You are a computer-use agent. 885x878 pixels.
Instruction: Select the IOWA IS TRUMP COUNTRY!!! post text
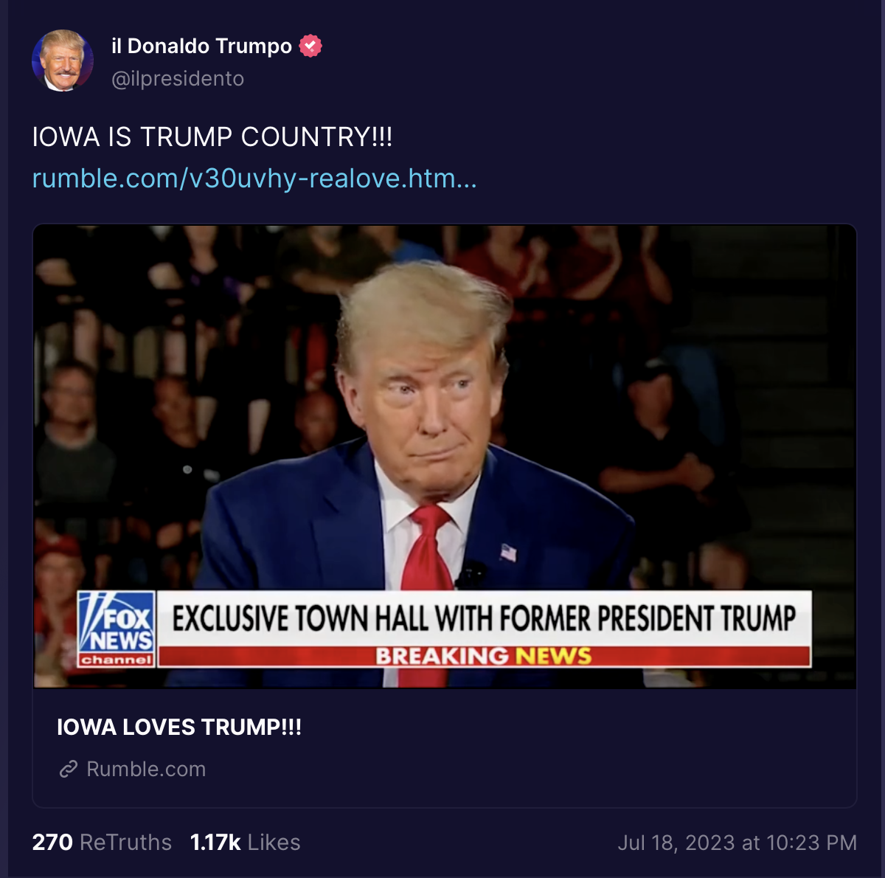[212, 137]
